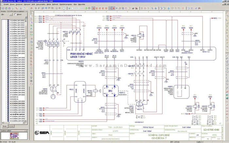Click the graphical preview thumbnail
229x143 pixels.
14,136
